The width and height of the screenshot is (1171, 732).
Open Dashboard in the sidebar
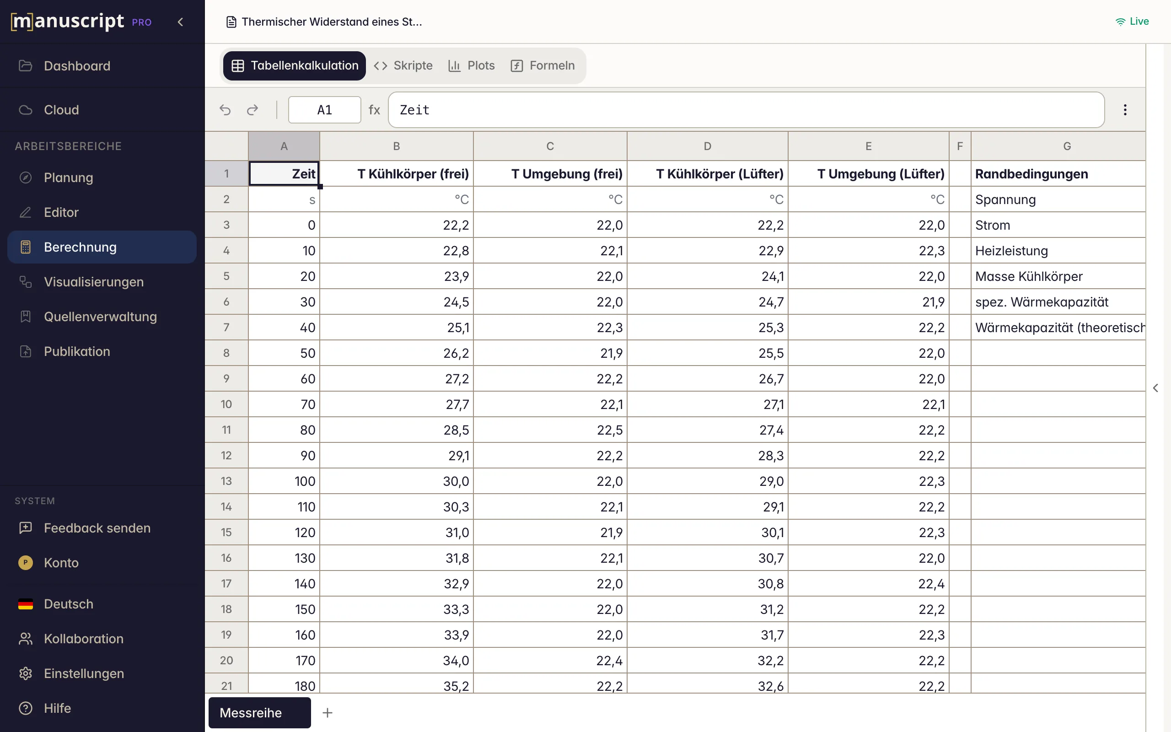(102, 66)
